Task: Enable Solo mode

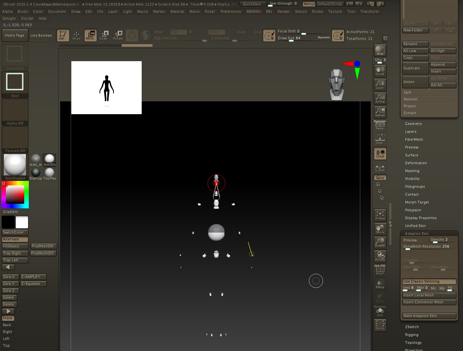Action: (380, 311)
